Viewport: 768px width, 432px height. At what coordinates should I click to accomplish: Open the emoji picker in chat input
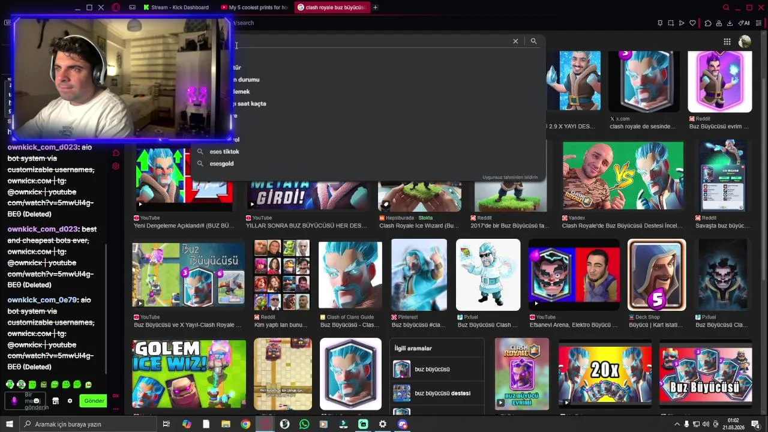[x=37, y=401]
